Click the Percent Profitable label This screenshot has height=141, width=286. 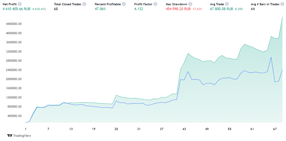[108, 4]
